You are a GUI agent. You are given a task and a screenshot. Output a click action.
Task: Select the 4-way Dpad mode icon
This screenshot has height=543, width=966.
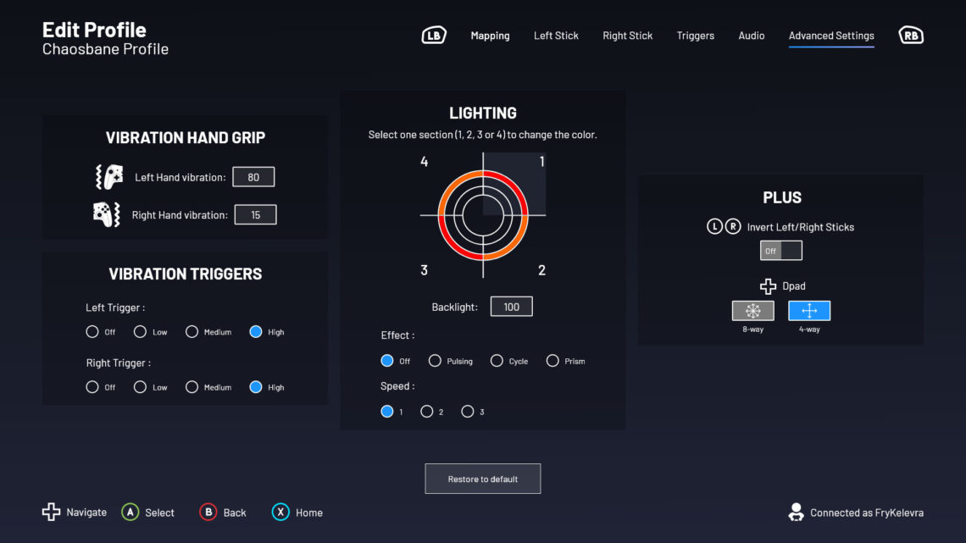pos(809,311)
